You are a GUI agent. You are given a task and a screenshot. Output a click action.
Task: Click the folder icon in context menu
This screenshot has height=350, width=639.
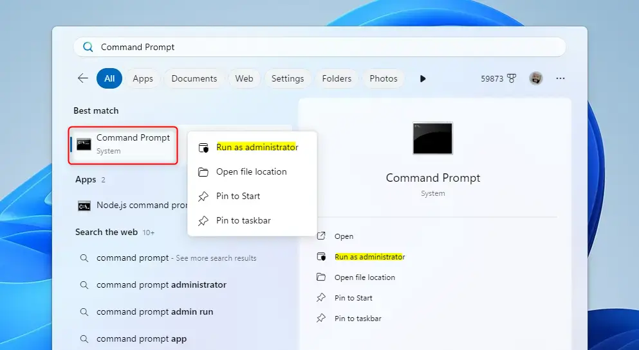point(203,172)
